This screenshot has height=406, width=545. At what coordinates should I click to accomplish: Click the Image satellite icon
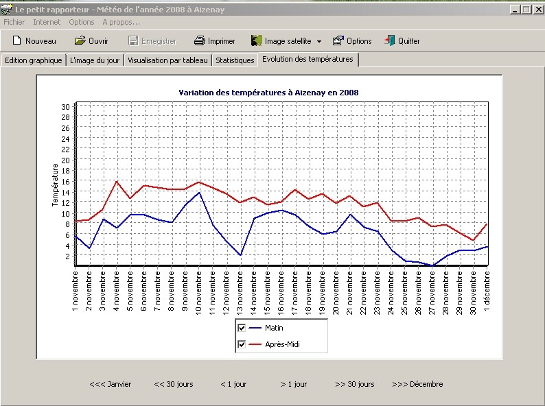(x=257, y=41)
